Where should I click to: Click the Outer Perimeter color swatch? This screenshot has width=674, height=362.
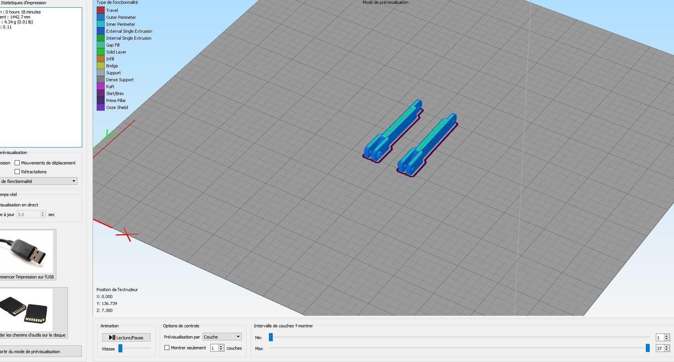pyautogui.click(x=101, y=17)
